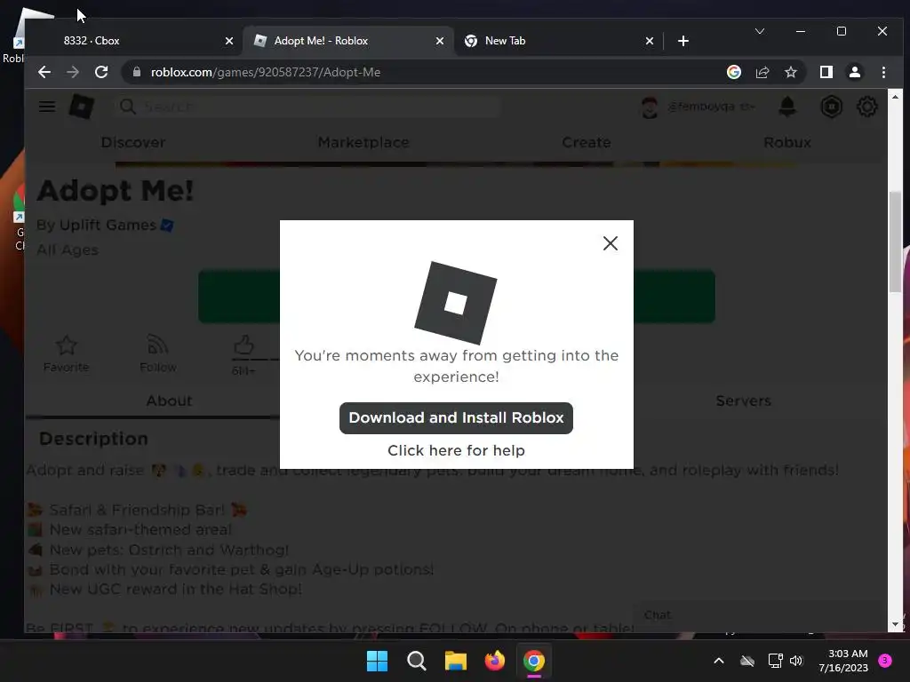Open the Create menu item

(587, 142)
